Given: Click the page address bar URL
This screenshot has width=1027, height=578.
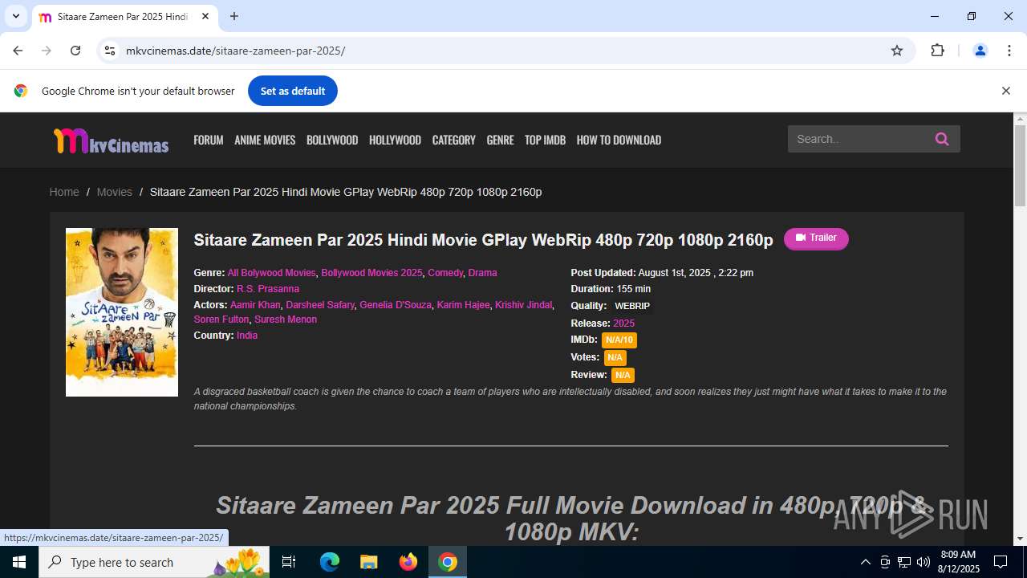Looking at the screenshot, I should point(235,51).
